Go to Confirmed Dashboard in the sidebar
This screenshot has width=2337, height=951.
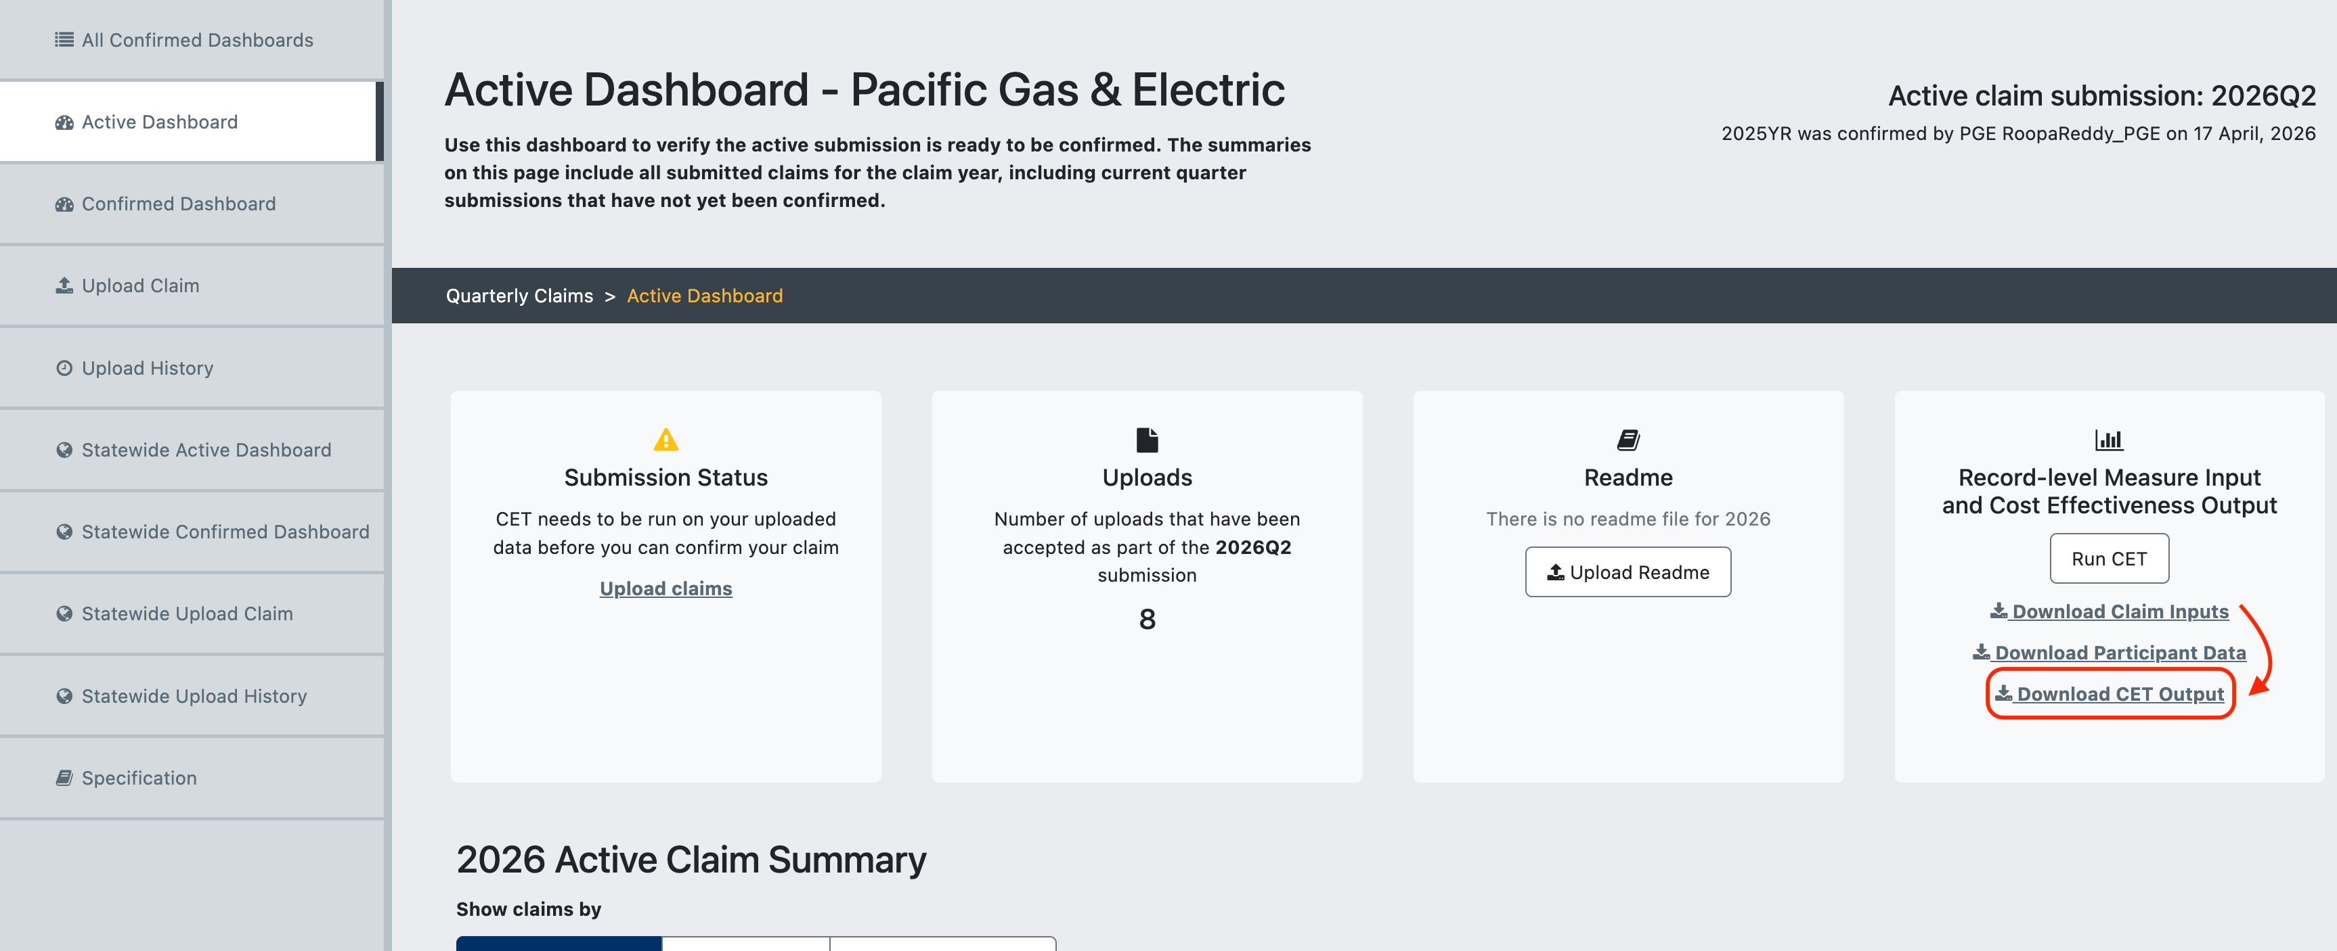(192, 204)
